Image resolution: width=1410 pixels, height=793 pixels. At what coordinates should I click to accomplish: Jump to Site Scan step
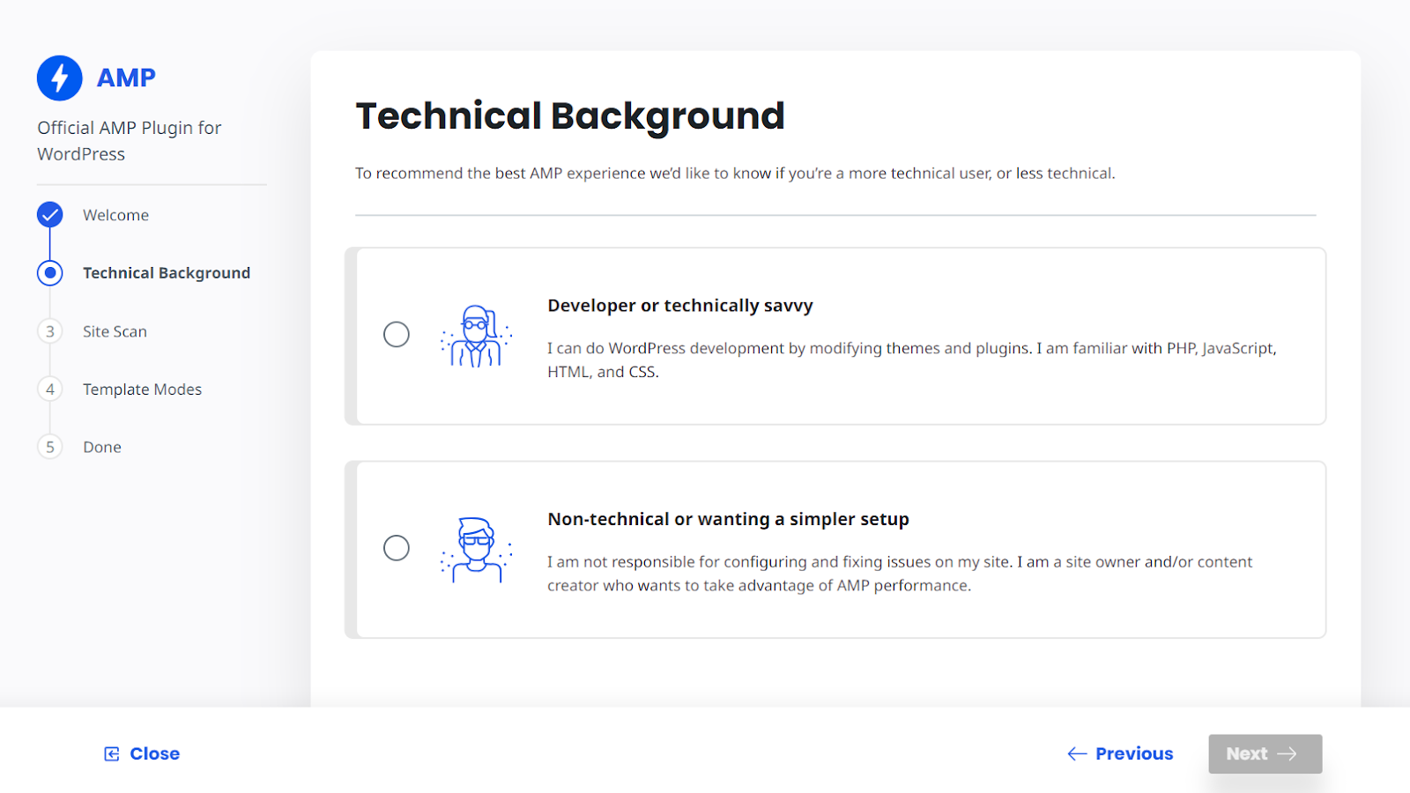coord(115,331)
